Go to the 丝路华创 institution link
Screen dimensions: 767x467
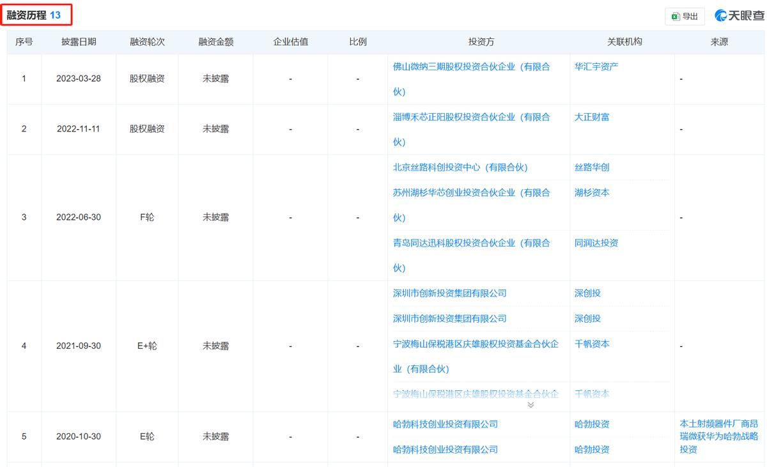tap(592, 167)
